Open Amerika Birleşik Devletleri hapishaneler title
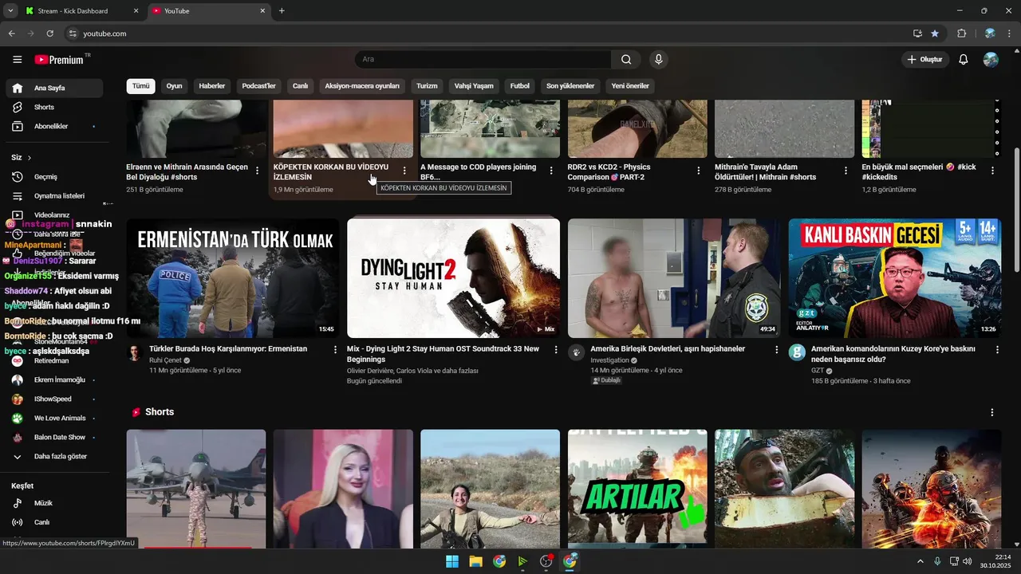The width and height of the screenshot is (1021, 574). click(x=668, y=349)
